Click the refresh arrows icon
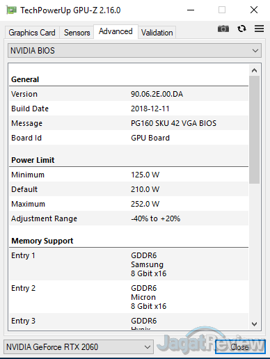 point(241,29)
